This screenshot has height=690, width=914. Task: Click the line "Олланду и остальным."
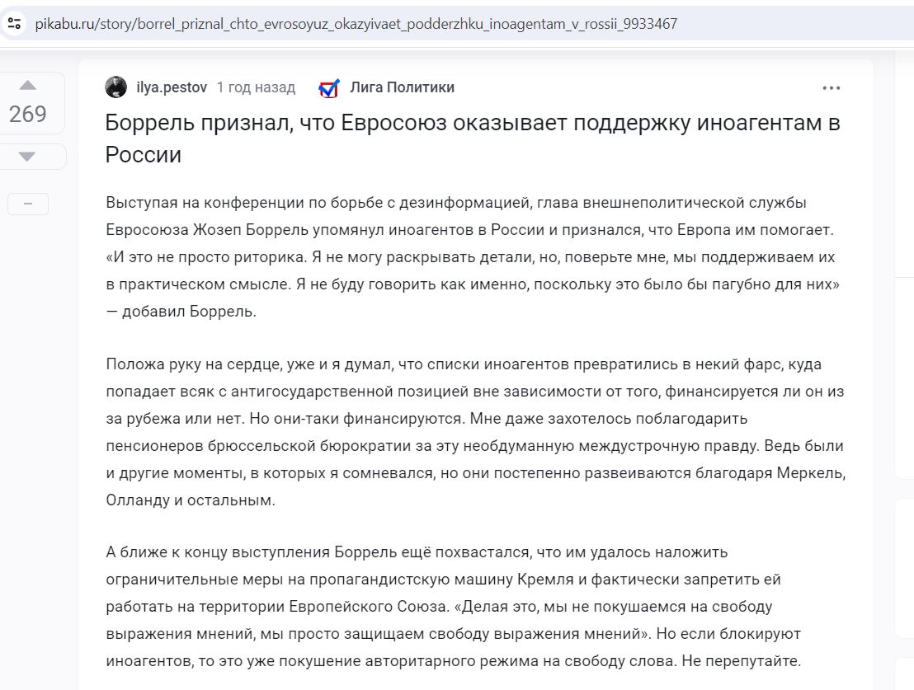pyautogui.click(x=191, y=500)
